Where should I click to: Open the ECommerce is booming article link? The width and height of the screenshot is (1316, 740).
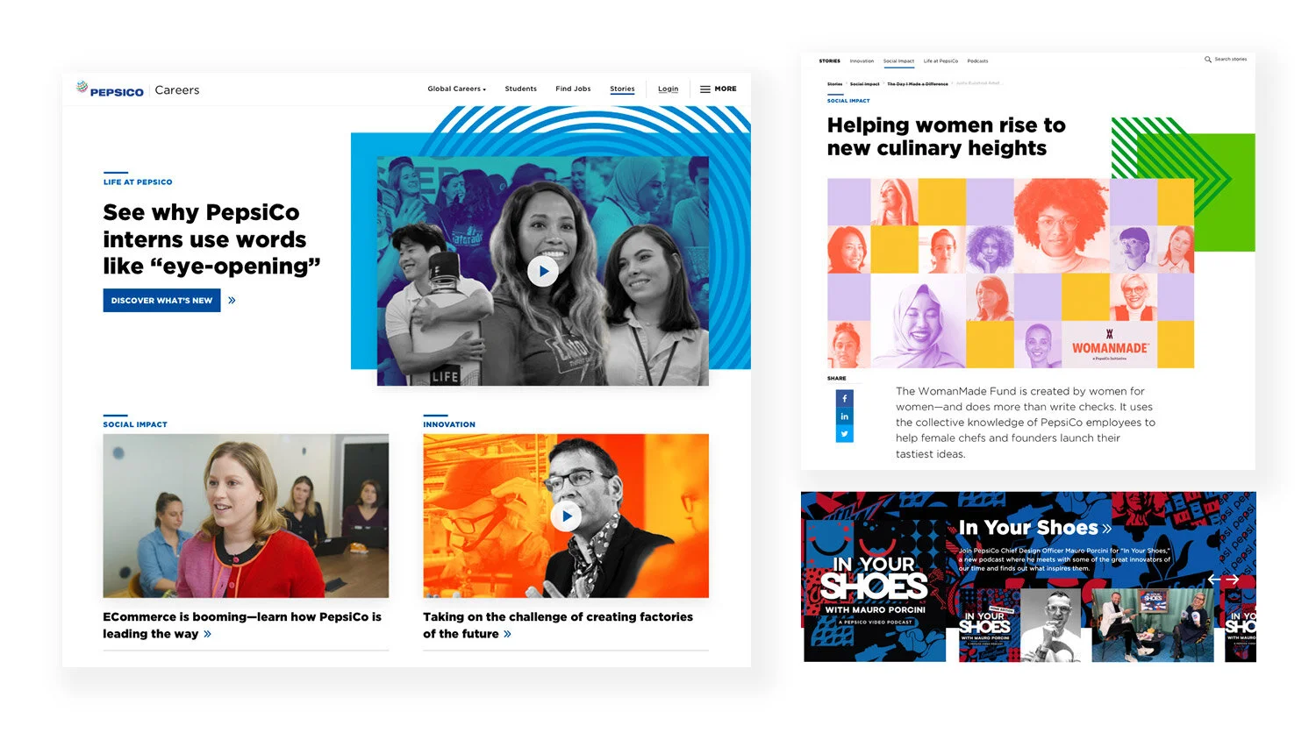coord(242,625)
